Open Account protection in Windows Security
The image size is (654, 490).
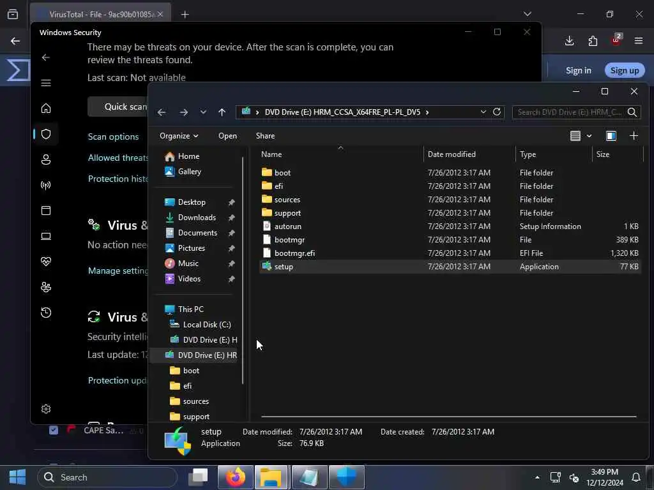46,159
